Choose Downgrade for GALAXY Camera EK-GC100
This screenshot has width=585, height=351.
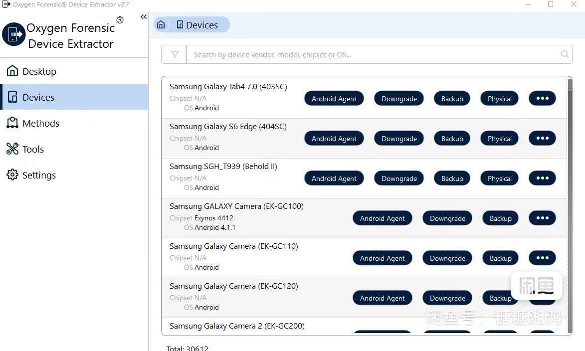click(447, 218)
